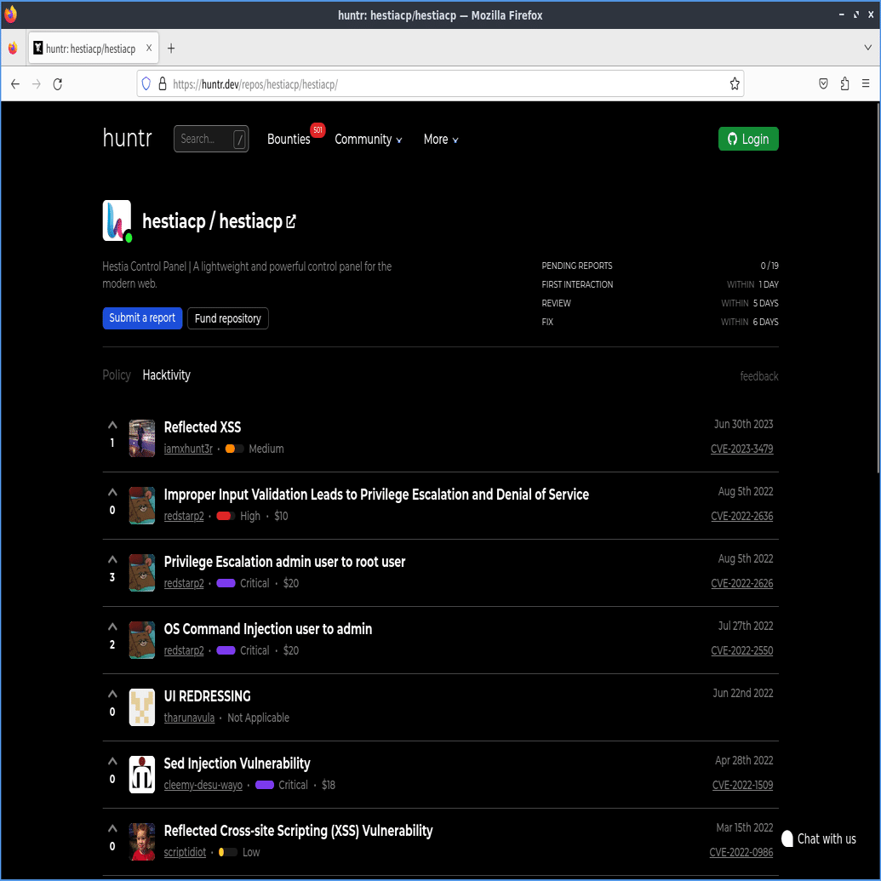Open tharunavula user profile link

pyautogui.click(x=189, y=718)
